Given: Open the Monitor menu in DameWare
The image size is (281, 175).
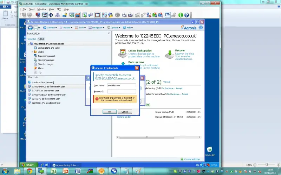Looking at the screenshot, I should coord(41,9).
